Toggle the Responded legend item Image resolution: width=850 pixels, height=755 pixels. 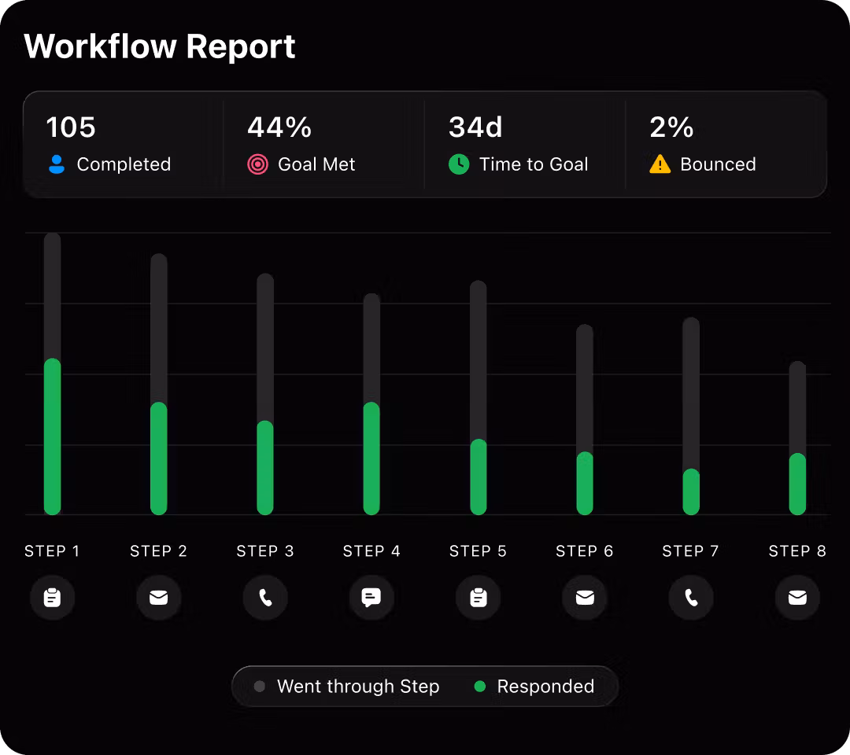pyautogui.click(x=534, y=687)
